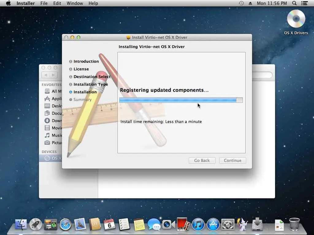314x235 pixels.
Task: Select Music in Finder sidebar
Action: click(53, 135)
